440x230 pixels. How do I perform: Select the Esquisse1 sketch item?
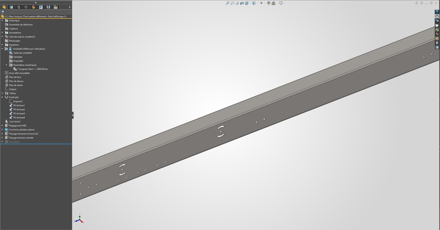18,101
